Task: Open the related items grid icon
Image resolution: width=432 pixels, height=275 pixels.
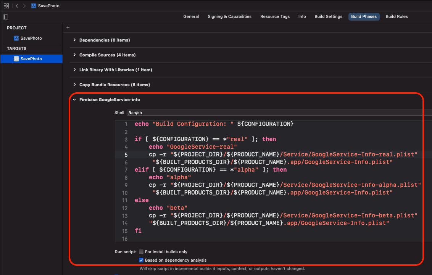Action: 6,6
